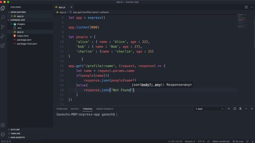This screenshot has height=143, width=255.
Task: Select the Terminal panel tab
Action: pos(88,109)
